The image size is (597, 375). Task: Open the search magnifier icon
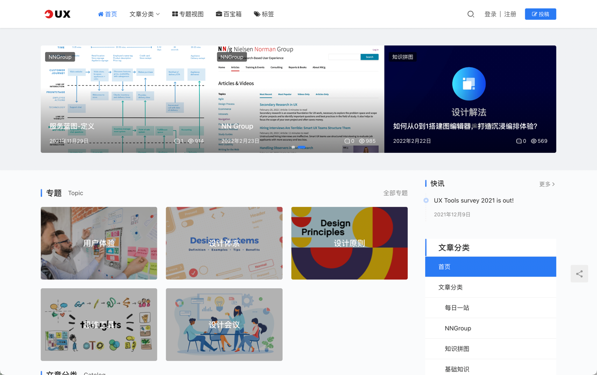471,14
